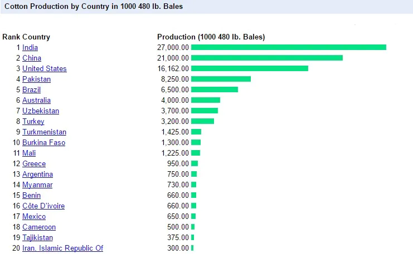Click the Country column header
Viewport: 413px width, 254px height.
[x=36, y=37]
